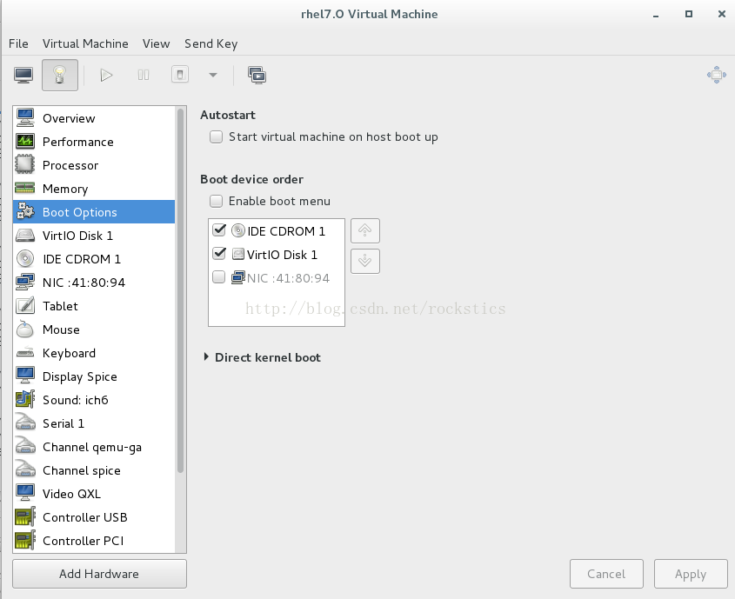Select Memory in hardware list

pos(94,189)
